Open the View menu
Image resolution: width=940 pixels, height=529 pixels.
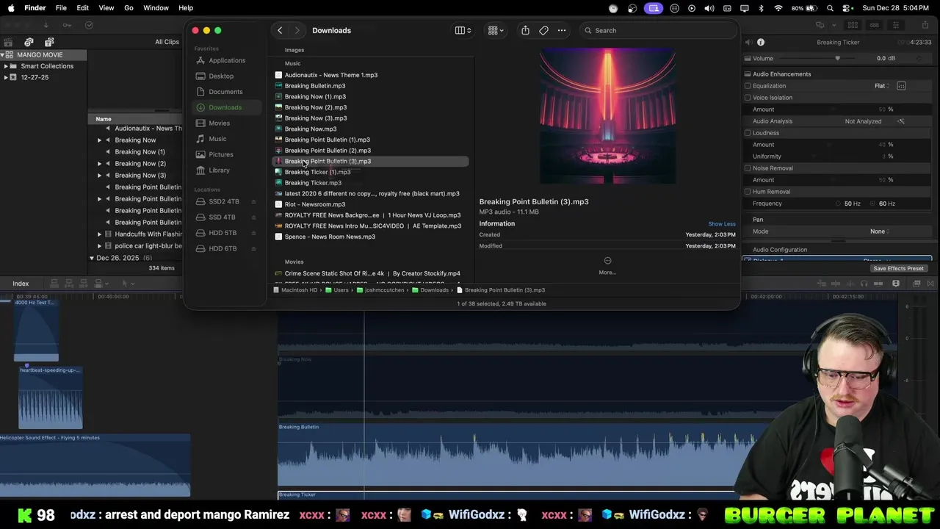pos(106,8)
